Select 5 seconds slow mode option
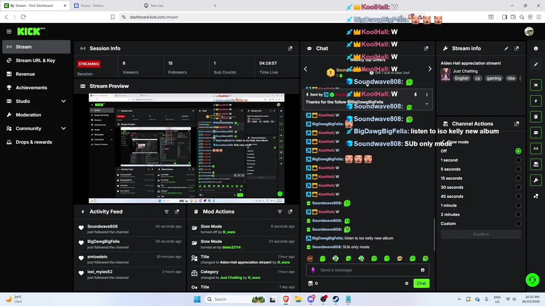Screen dimensions: 545x306 [x=518, y=169]
